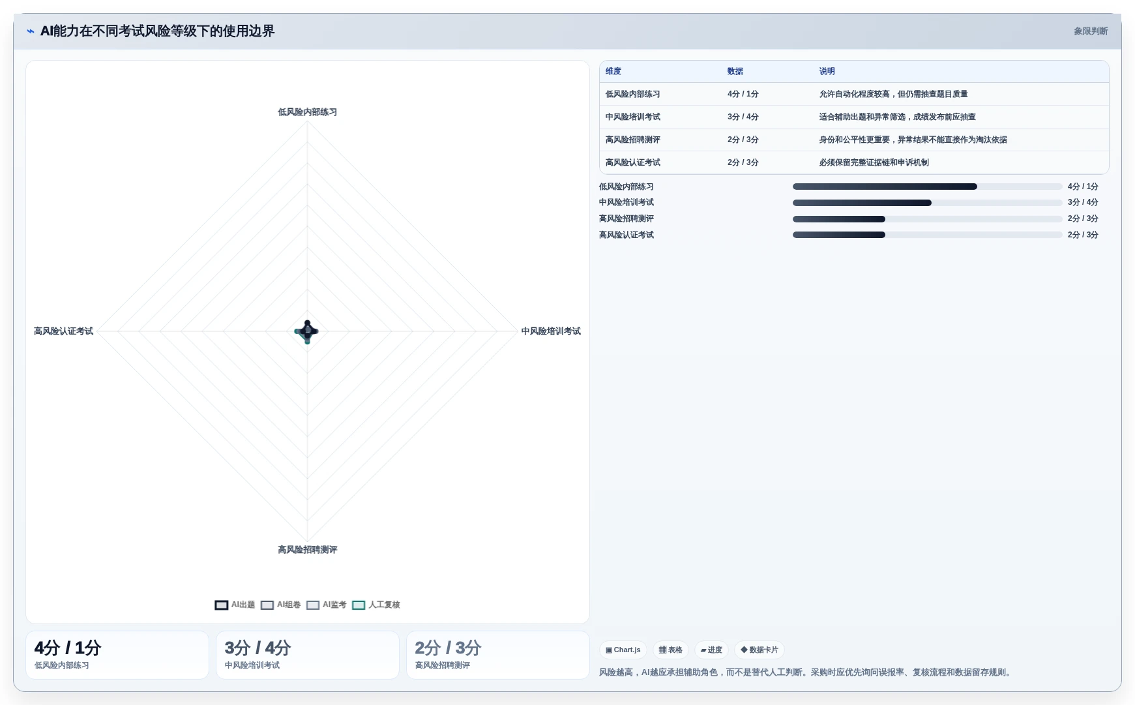Open the 4分 / 1分 低风险内部练习 card
Image resolution: width=1135 pixels, height=705 pixels.
[x=117, y=655]
